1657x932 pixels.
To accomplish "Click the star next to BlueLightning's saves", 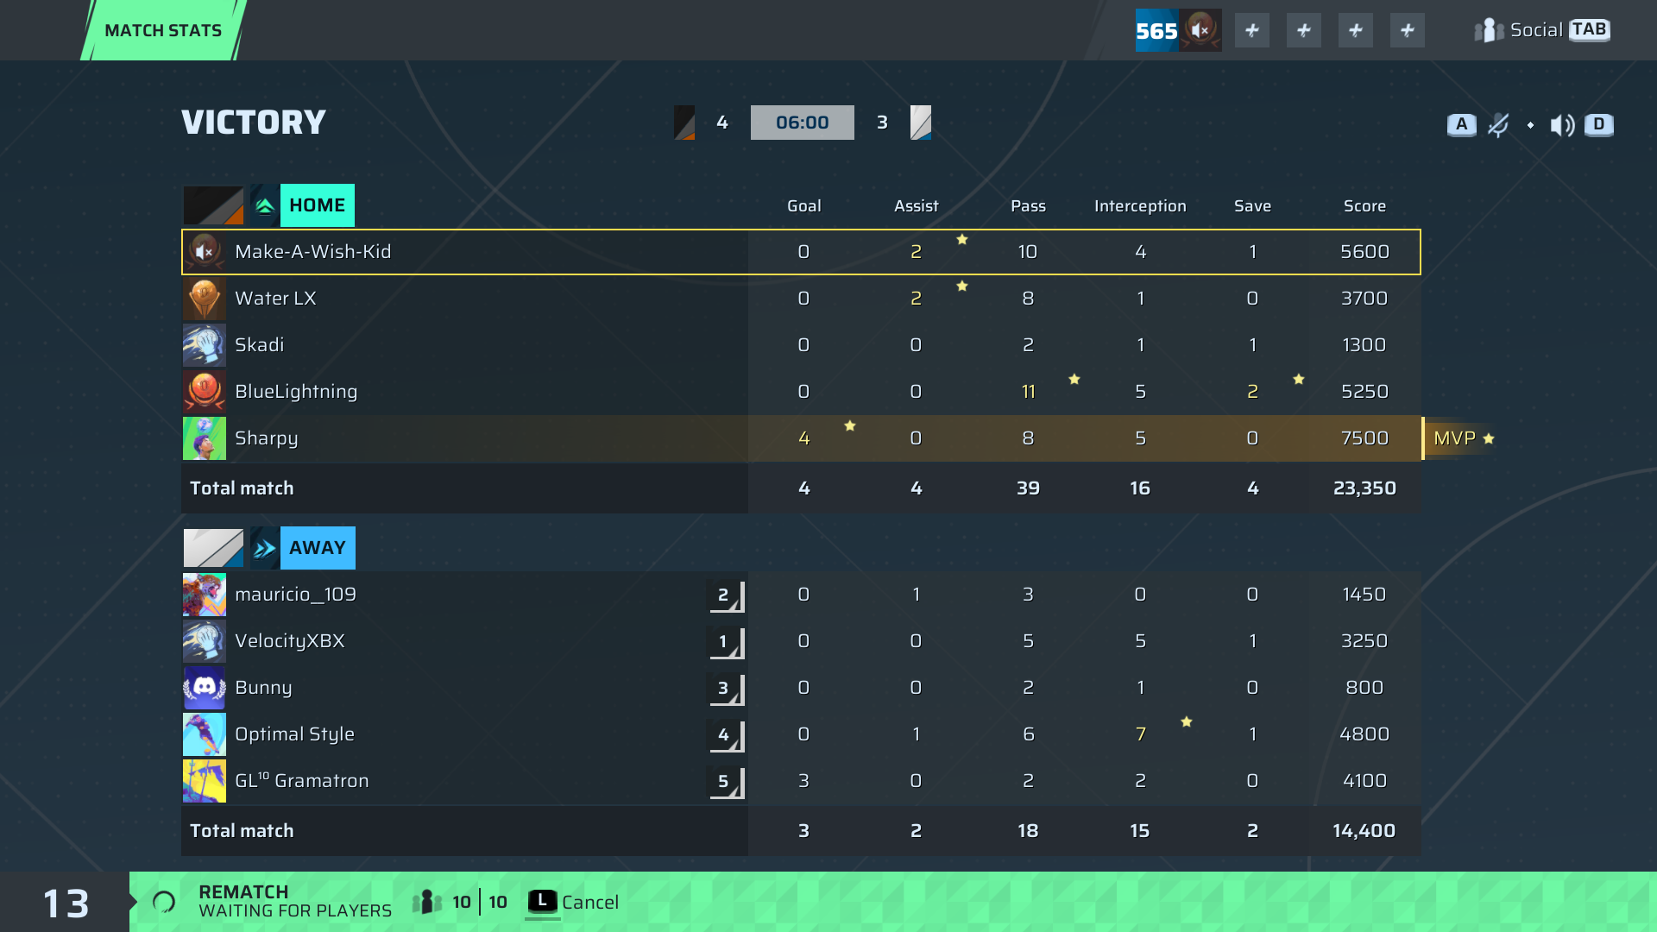I will pos(1299,379).
